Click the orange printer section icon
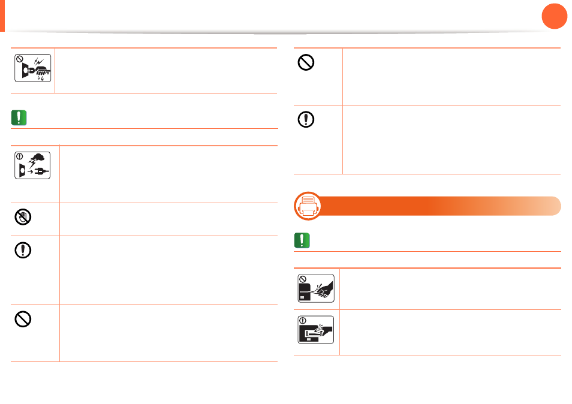 [308, 206]
